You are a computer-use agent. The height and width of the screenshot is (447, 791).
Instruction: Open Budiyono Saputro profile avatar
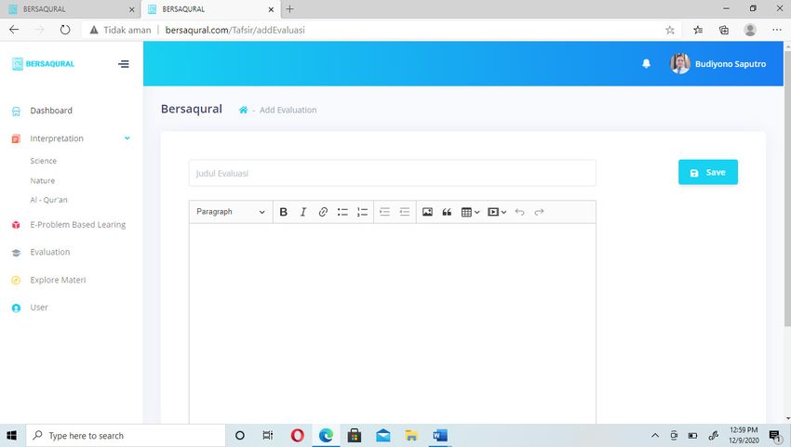coord(680,63)
